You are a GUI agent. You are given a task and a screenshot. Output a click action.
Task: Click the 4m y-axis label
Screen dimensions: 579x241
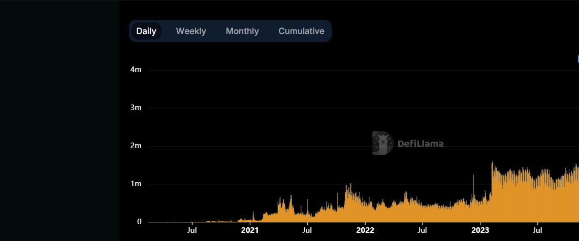tap(136, 70)
